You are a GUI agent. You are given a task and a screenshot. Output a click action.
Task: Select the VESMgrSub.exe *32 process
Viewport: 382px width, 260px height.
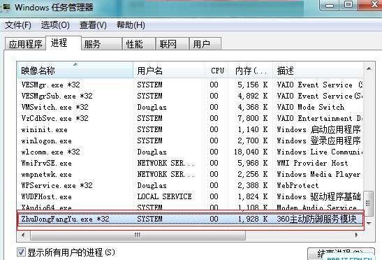190,96
